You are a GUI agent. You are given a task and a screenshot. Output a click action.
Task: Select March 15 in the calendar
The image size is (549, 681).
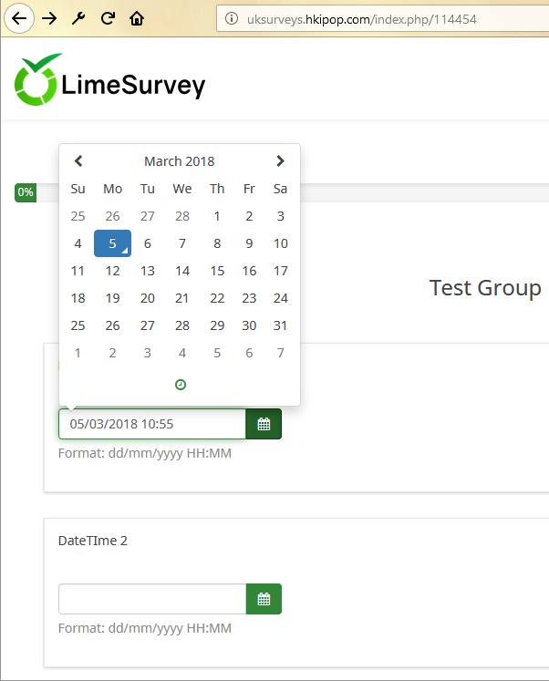pyautogui.click(x=217, y=271)
